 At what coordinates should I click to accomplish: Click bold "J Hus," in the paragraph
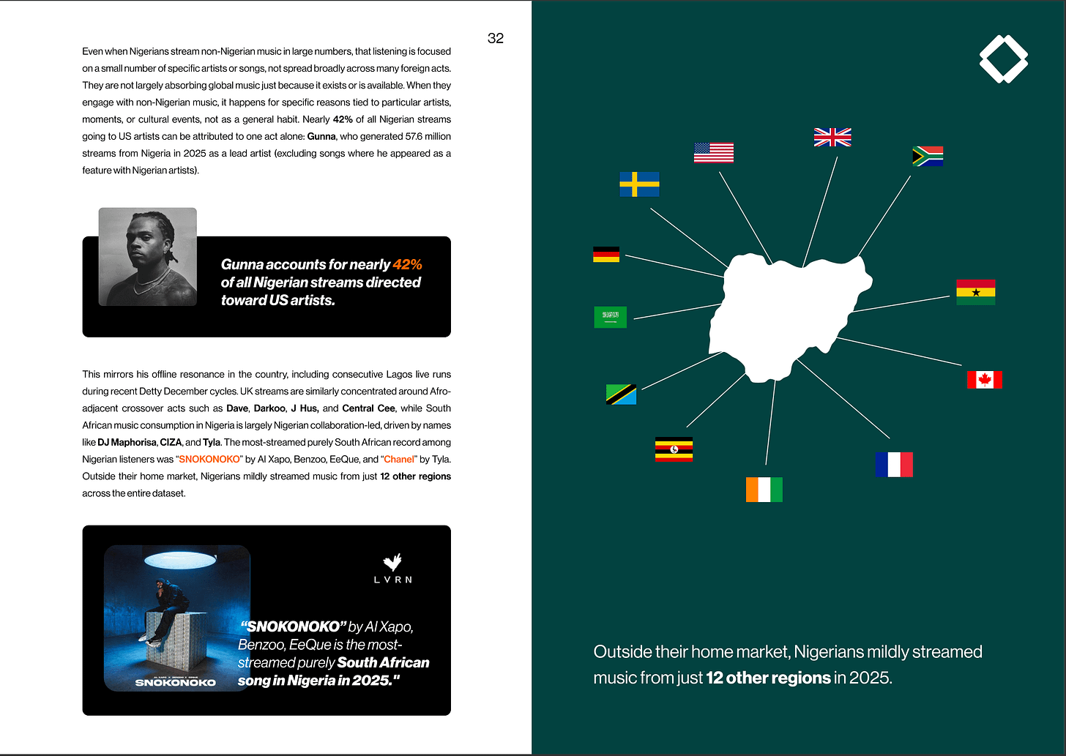pyautogui.click(x=305, y=408)
